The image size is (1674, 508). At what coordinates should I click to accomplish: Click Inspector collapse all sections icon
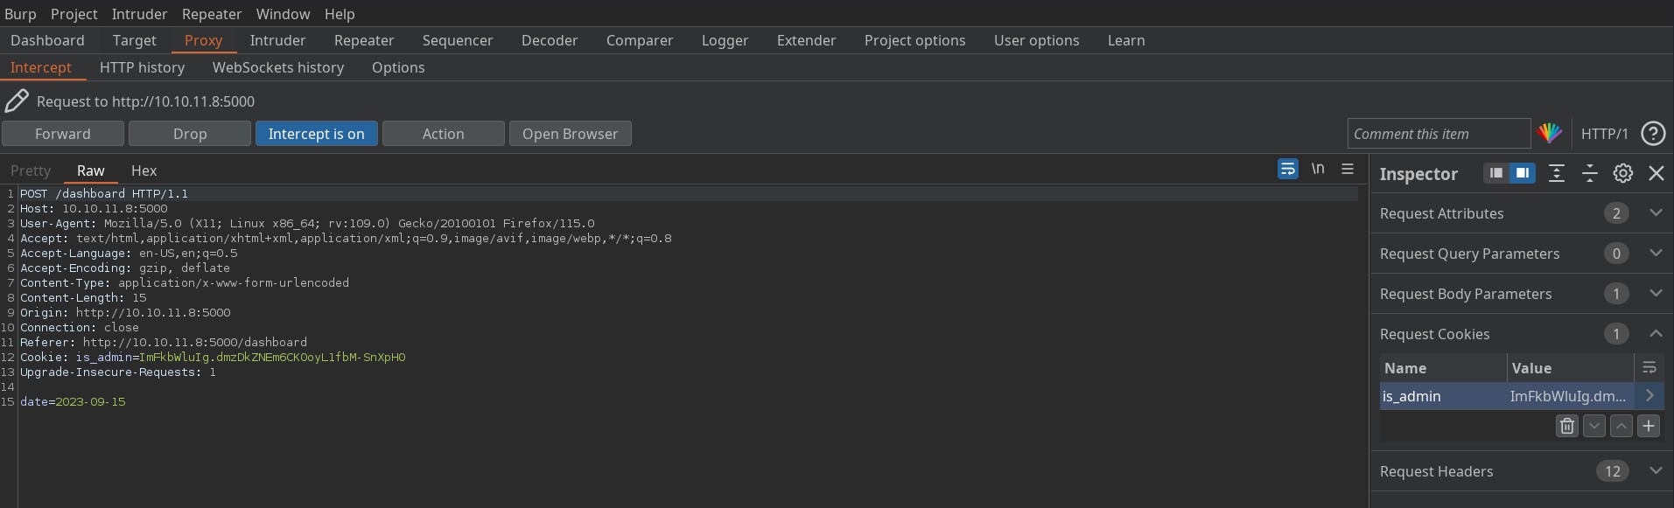click(x=1590, y=173)
